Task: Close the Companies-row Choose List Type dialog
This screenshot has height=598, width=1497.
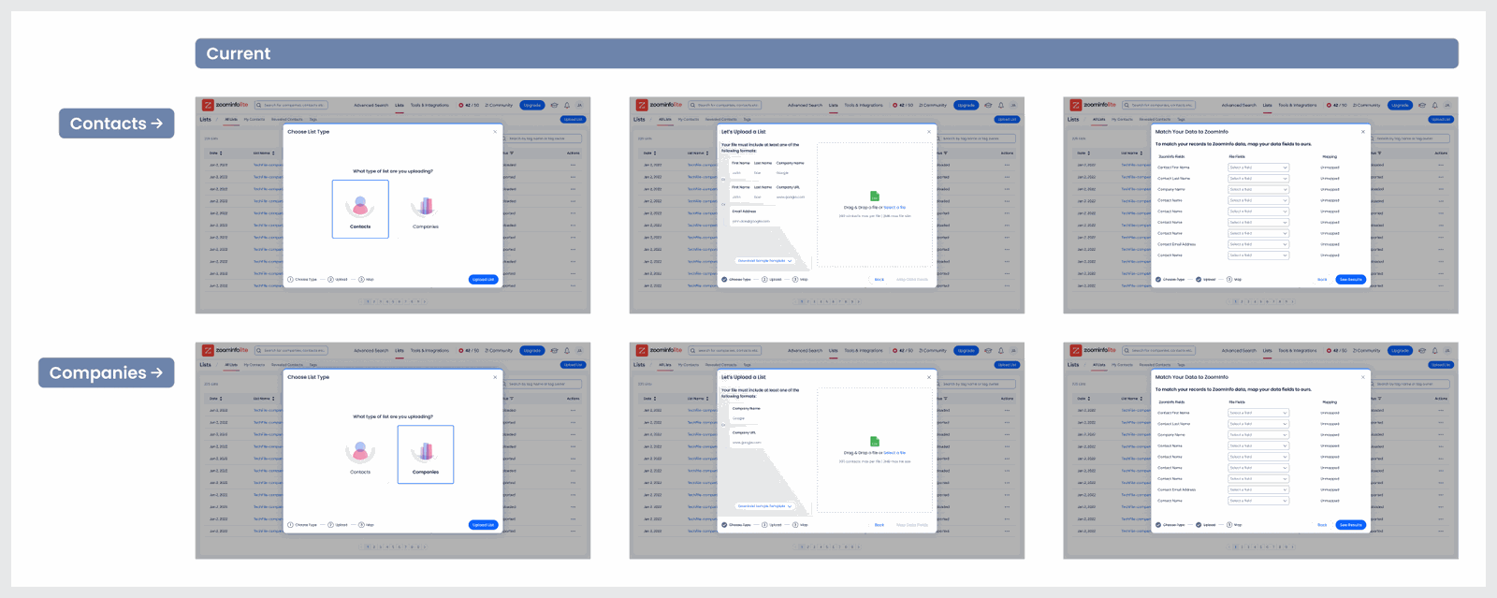Action: coord(495,377)
